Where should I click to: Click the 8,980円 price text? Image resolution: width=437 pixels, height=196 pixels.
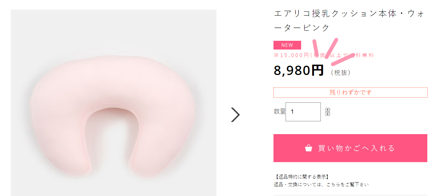coord(299,70)
